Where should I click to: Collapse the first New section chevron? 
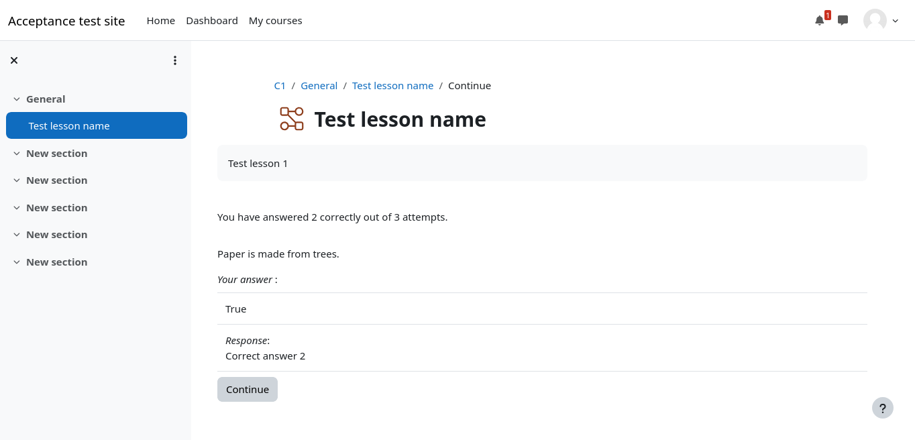pyautogui.click(x=17, y=154)
